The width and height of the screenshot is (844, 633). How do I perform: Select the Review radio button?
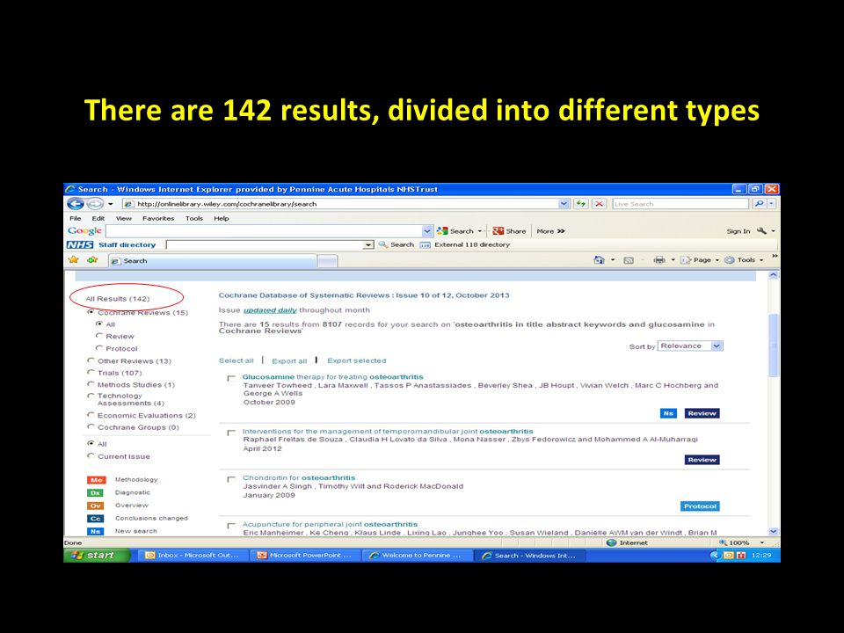coord(99,335)
